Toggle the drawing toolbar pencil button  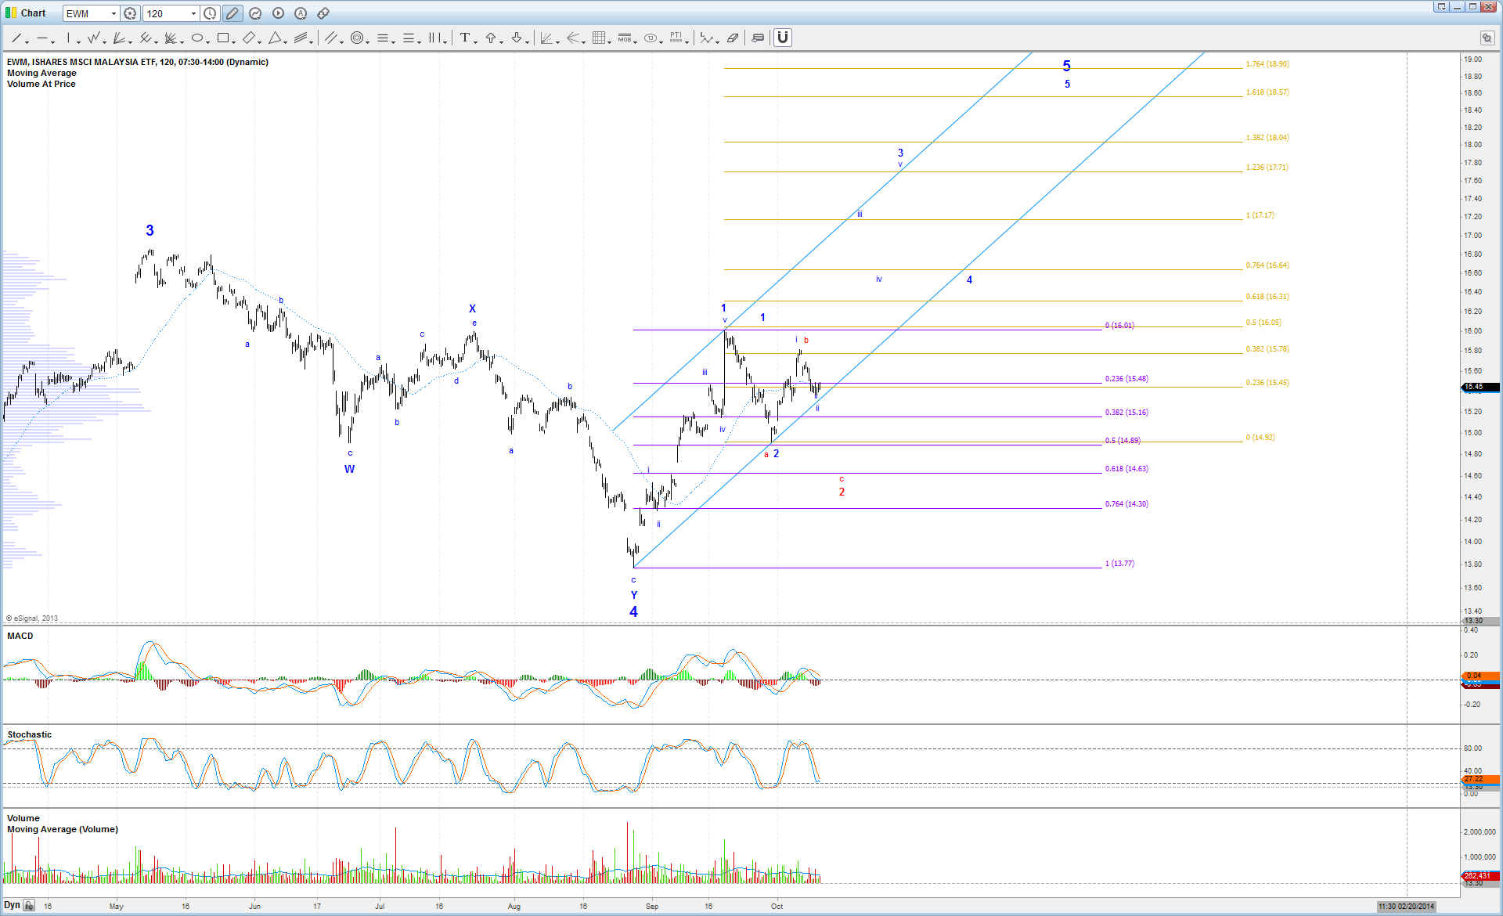tap(232, 13)
